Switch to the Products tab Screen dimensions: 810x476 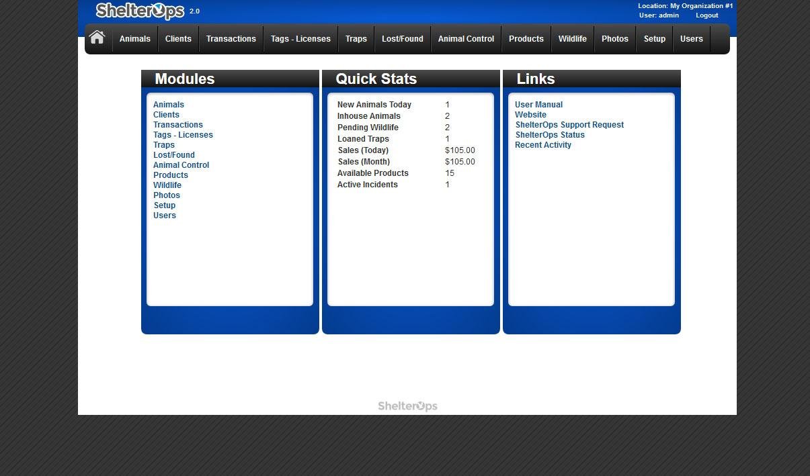click(x=526, y=39)
